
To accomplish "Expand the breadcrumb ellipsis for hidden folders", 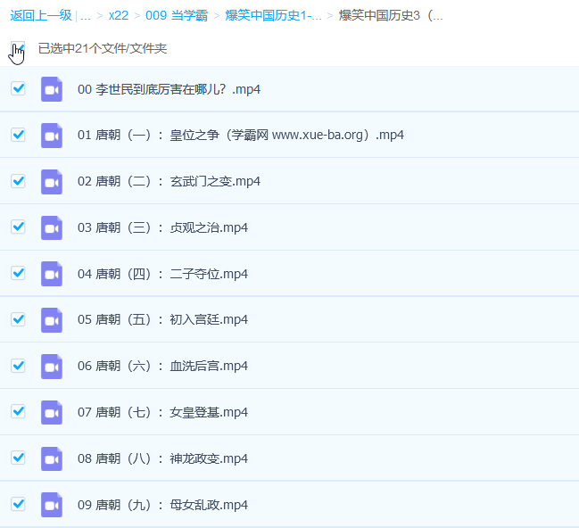I will pos(86,15).
